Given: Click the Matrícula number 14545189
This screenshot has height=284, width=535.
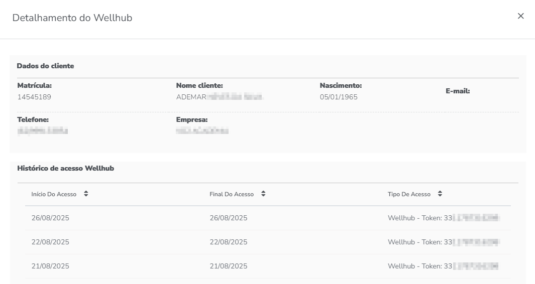Looking at the screenshot, I should pos(34,97).
